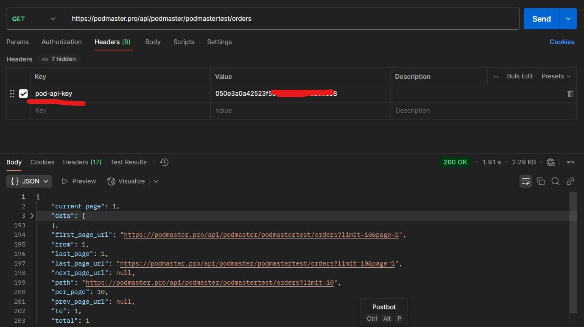Click the 1.91 s response time

click(x=492, y=162)
